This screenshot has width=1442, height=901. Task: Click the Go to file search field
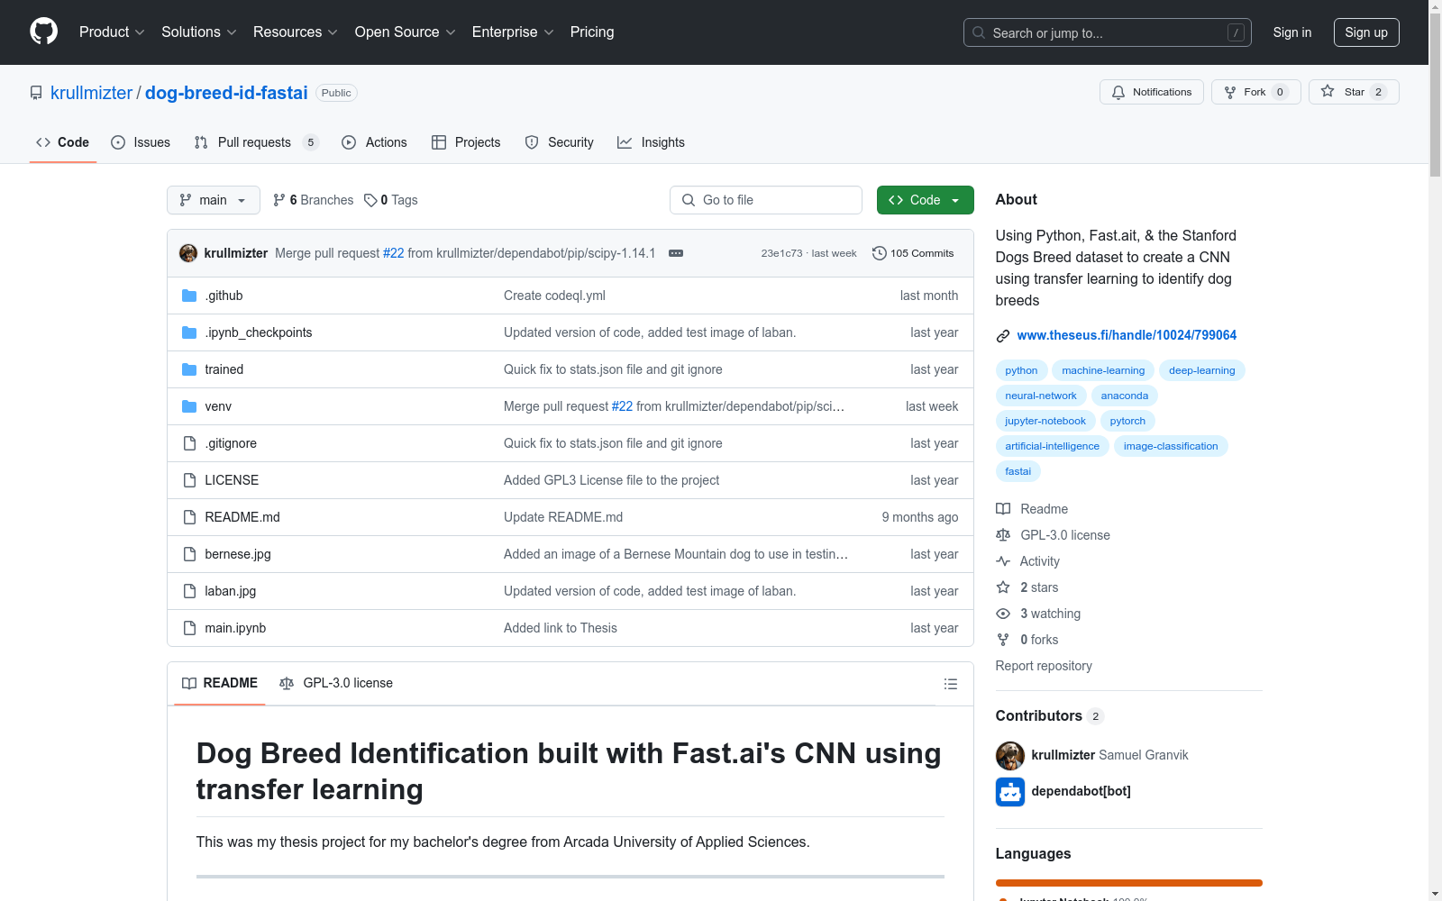766,200
